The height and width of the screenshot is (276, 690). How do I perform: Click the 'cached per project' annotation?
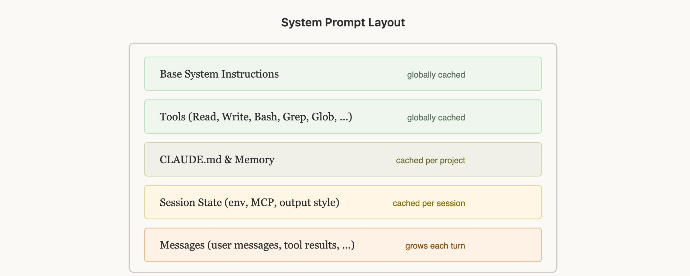click(x=430, y=160)
